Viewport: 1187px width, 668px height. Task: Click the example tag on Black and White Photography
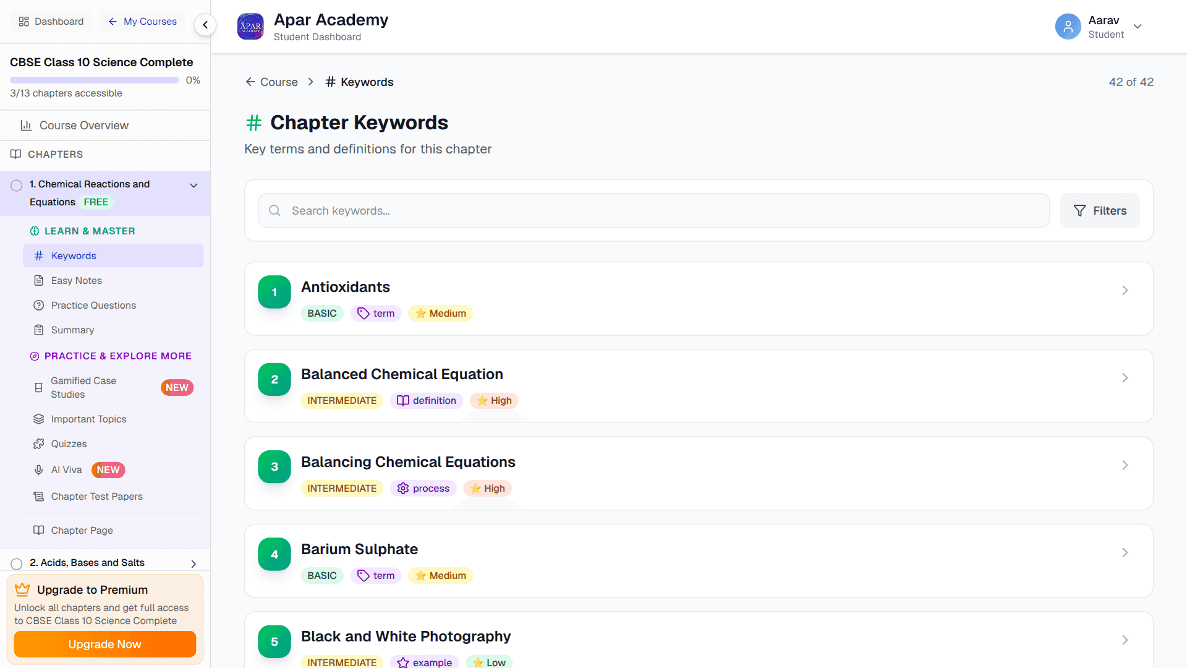pyautogui.click(x=425, y=662)
